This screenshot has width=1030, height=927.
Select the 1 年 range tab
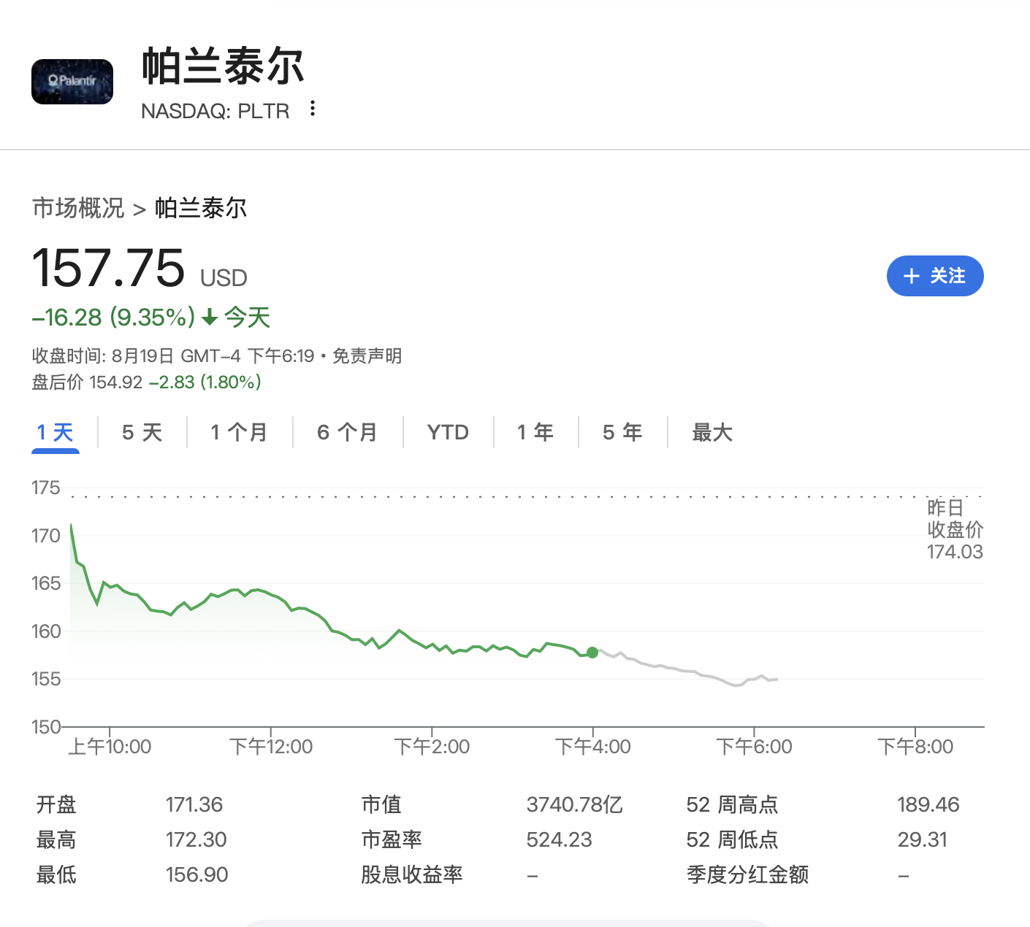pyautogui.click(x=535, y=433)
